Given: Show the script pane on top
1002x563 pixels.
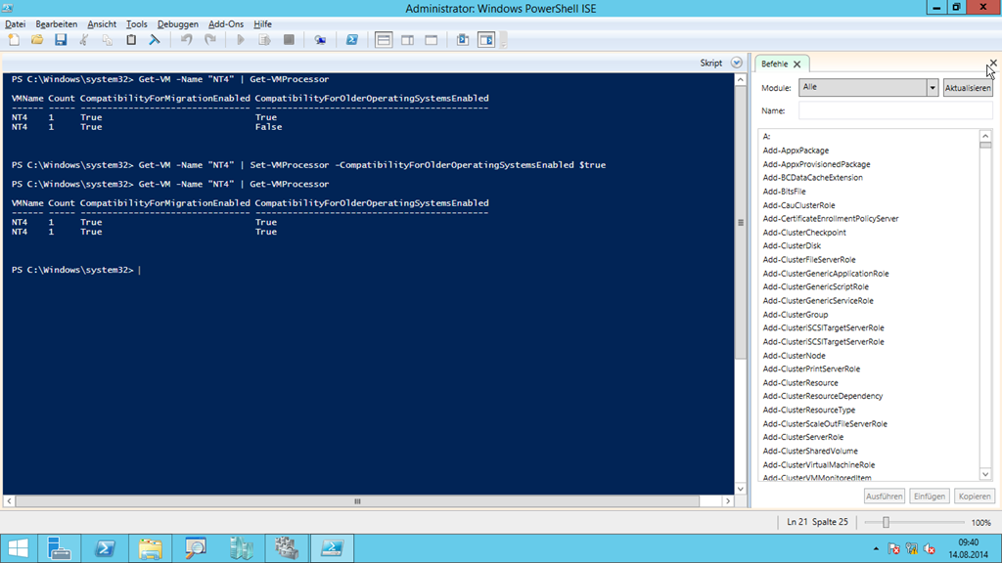Looking at the screenshot, I should tap(384, 40).
